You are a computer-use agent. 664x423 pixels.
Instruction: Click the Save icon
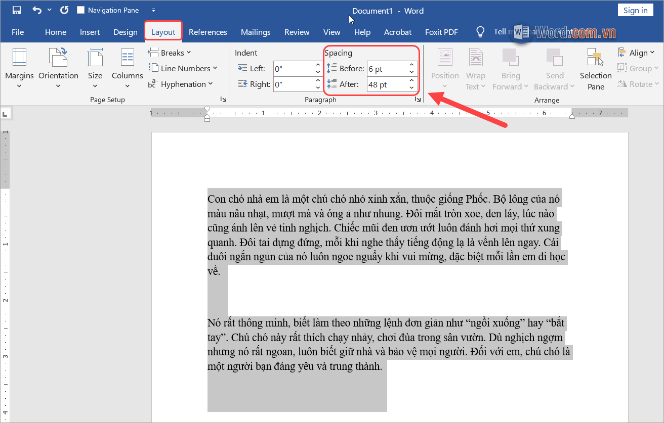pyautogui.click(x=17, y=10)
